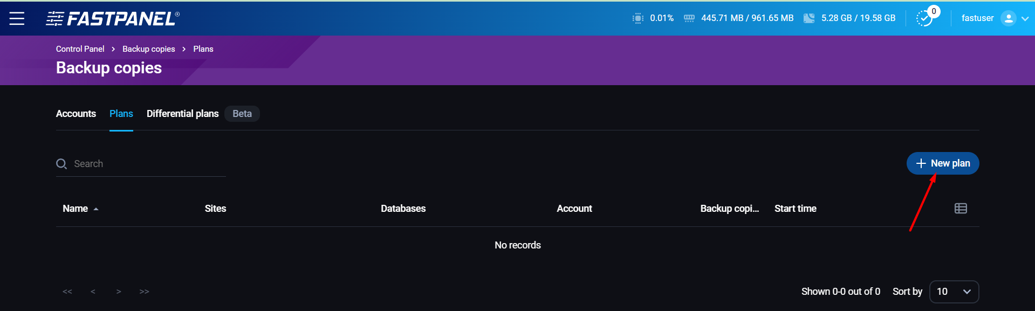Click the CPU usage icon
Screen dimensions: 1035x311
tap(638, 18)
